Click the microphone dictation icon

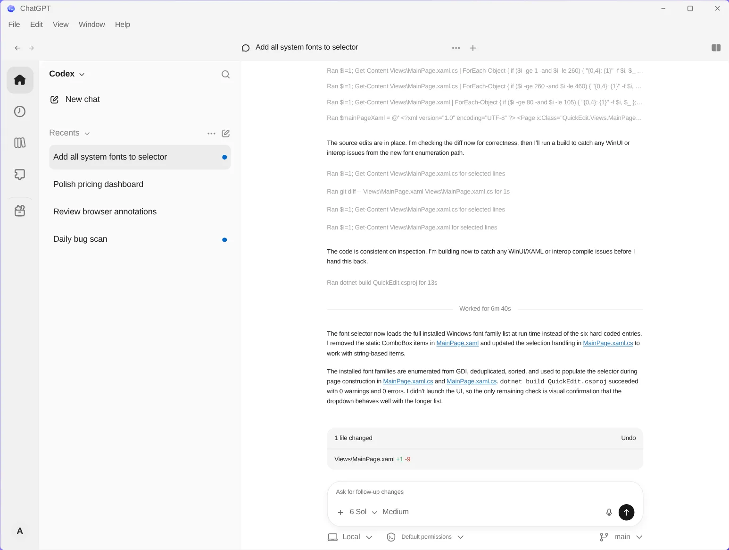(609, 512)
